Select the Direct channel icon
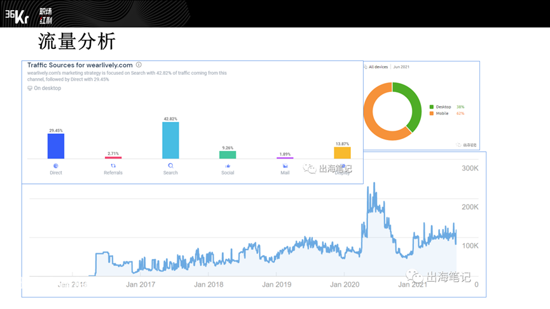This screenshot has width=550, height=309. click(56, 166)
